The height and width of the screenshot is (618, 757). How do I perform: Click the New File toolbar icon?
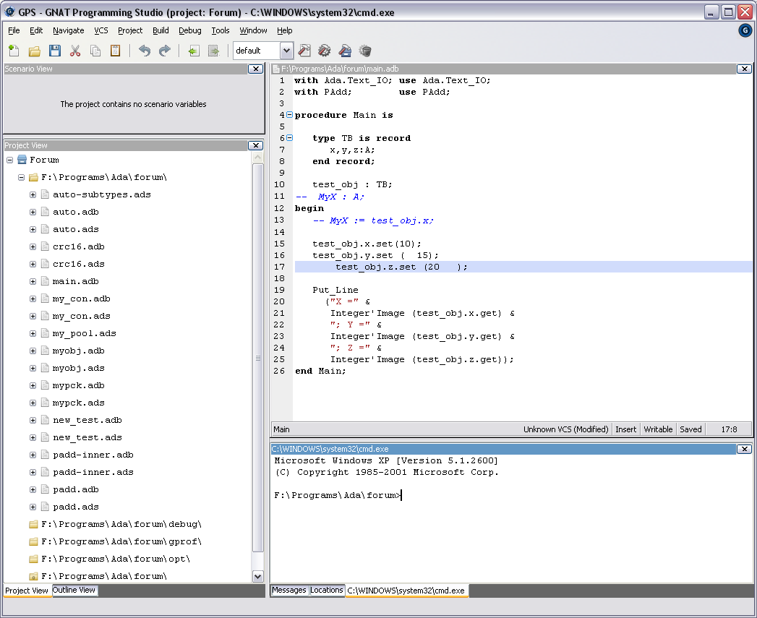pyautogui.click(x=14, y=51)
